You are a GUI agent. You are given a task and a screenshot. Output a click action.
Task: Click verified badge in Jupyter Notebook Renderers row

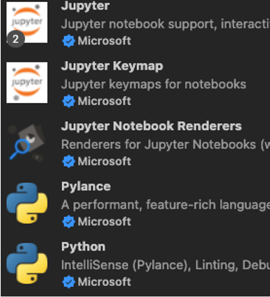point(69,161)
